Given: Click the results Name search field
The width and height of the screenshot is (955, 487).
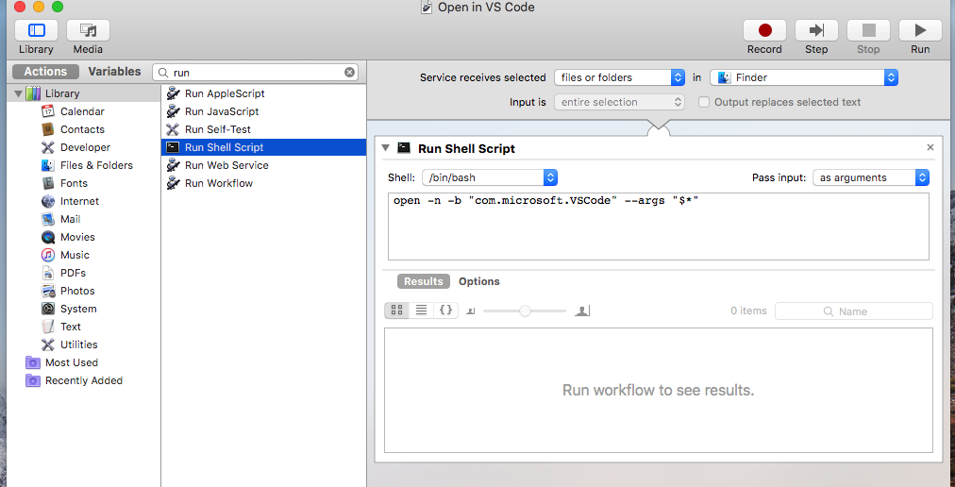Looking at the screenshot, I should (853, 311).
